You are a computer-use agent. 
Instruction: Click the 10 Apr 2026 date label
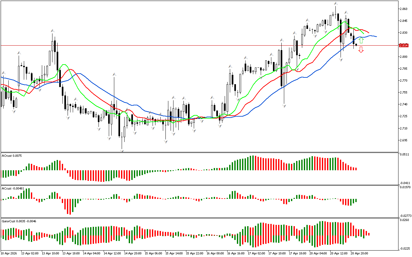click(10, 253)
